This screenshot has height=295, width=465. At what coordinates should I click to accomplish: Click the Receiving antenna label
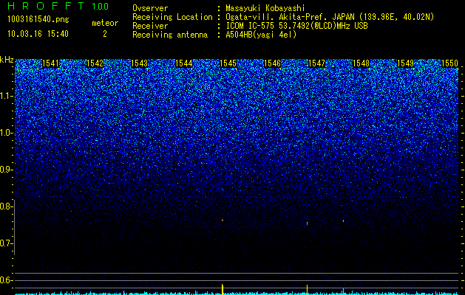point(170,35)
